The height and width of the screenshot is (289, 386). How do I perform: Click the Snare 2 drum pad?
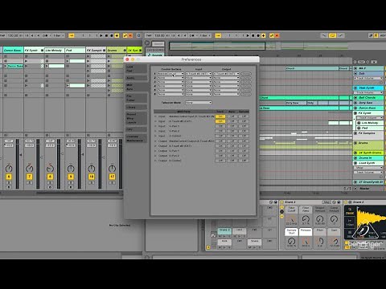click(x=224, y=231)
